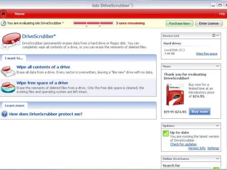Open the Help menu

point(222,14)
